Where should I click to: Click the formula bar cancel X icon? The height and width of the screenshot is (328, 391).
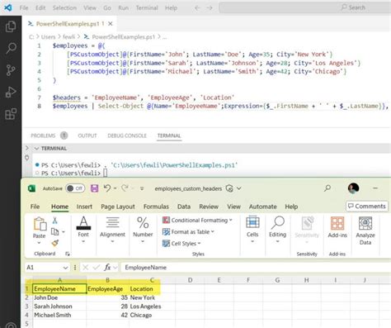[x=86, y=268]
